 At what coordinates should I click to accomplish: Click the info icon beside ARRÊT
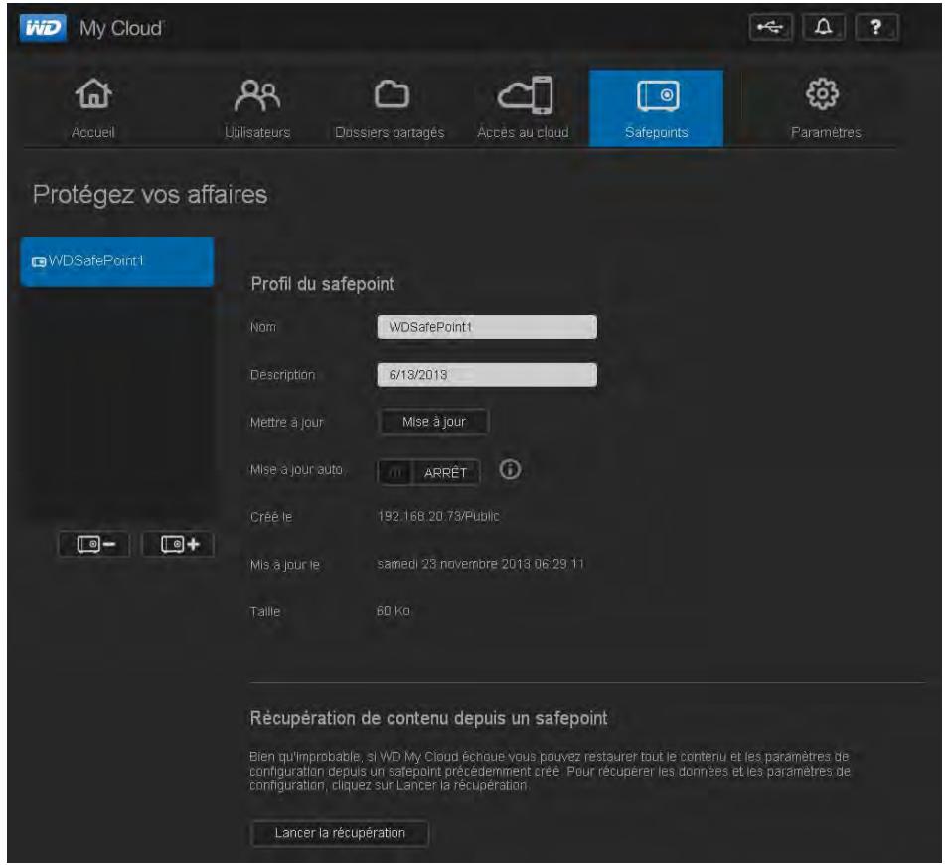coord(510,470)
